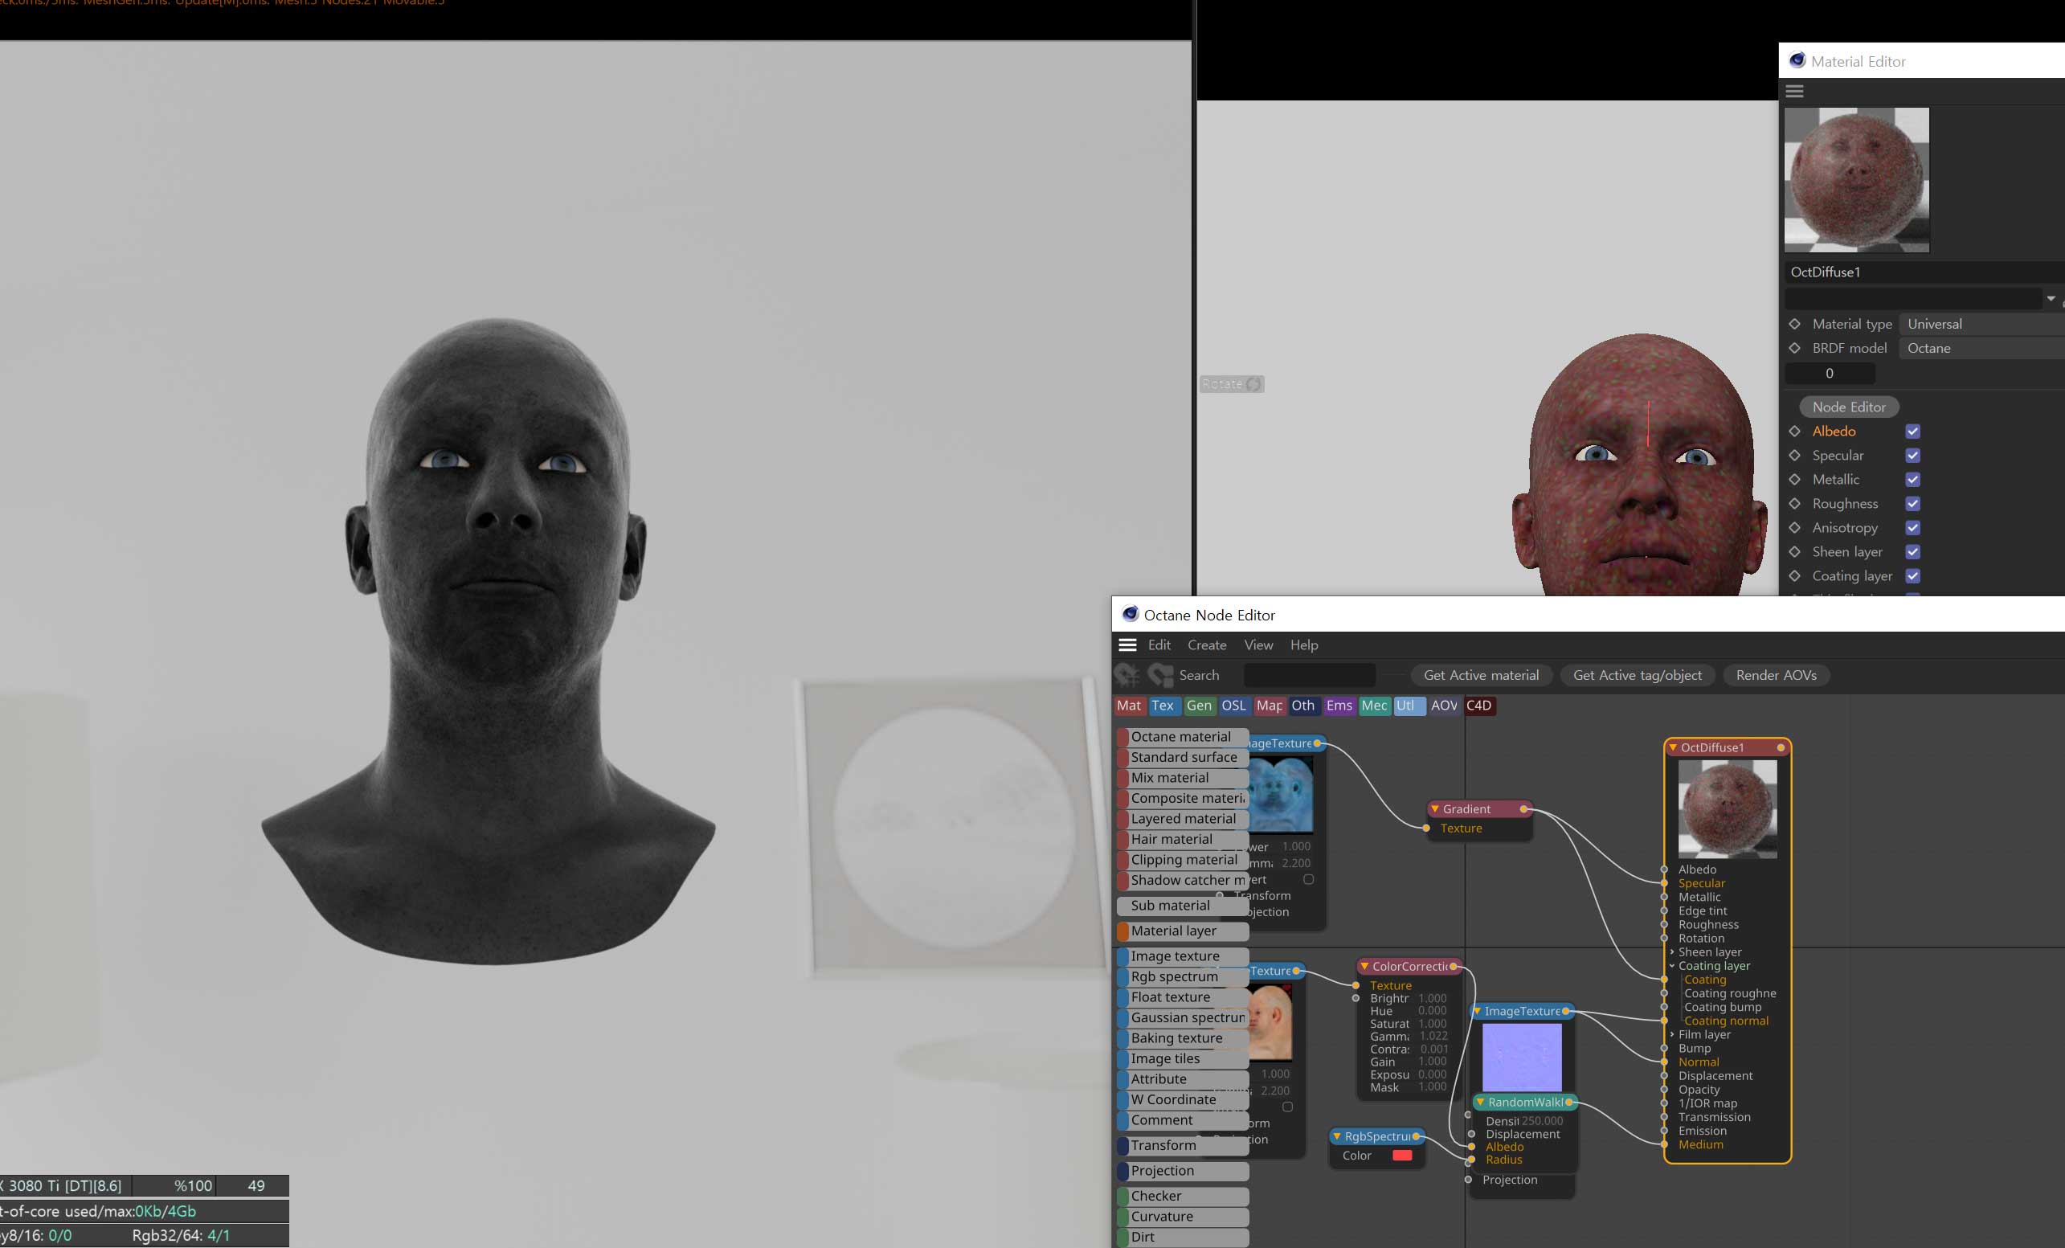Click the second node tool icon beside Search
Viewport: 2065px width, 1248px height.
point(1160,675)
